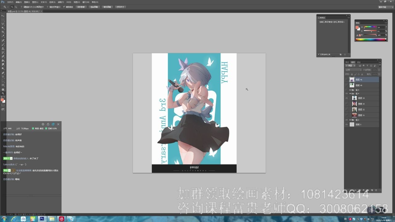Select the Move tool in the toolbar
The image size is (395, 222).
pos(3,15)
